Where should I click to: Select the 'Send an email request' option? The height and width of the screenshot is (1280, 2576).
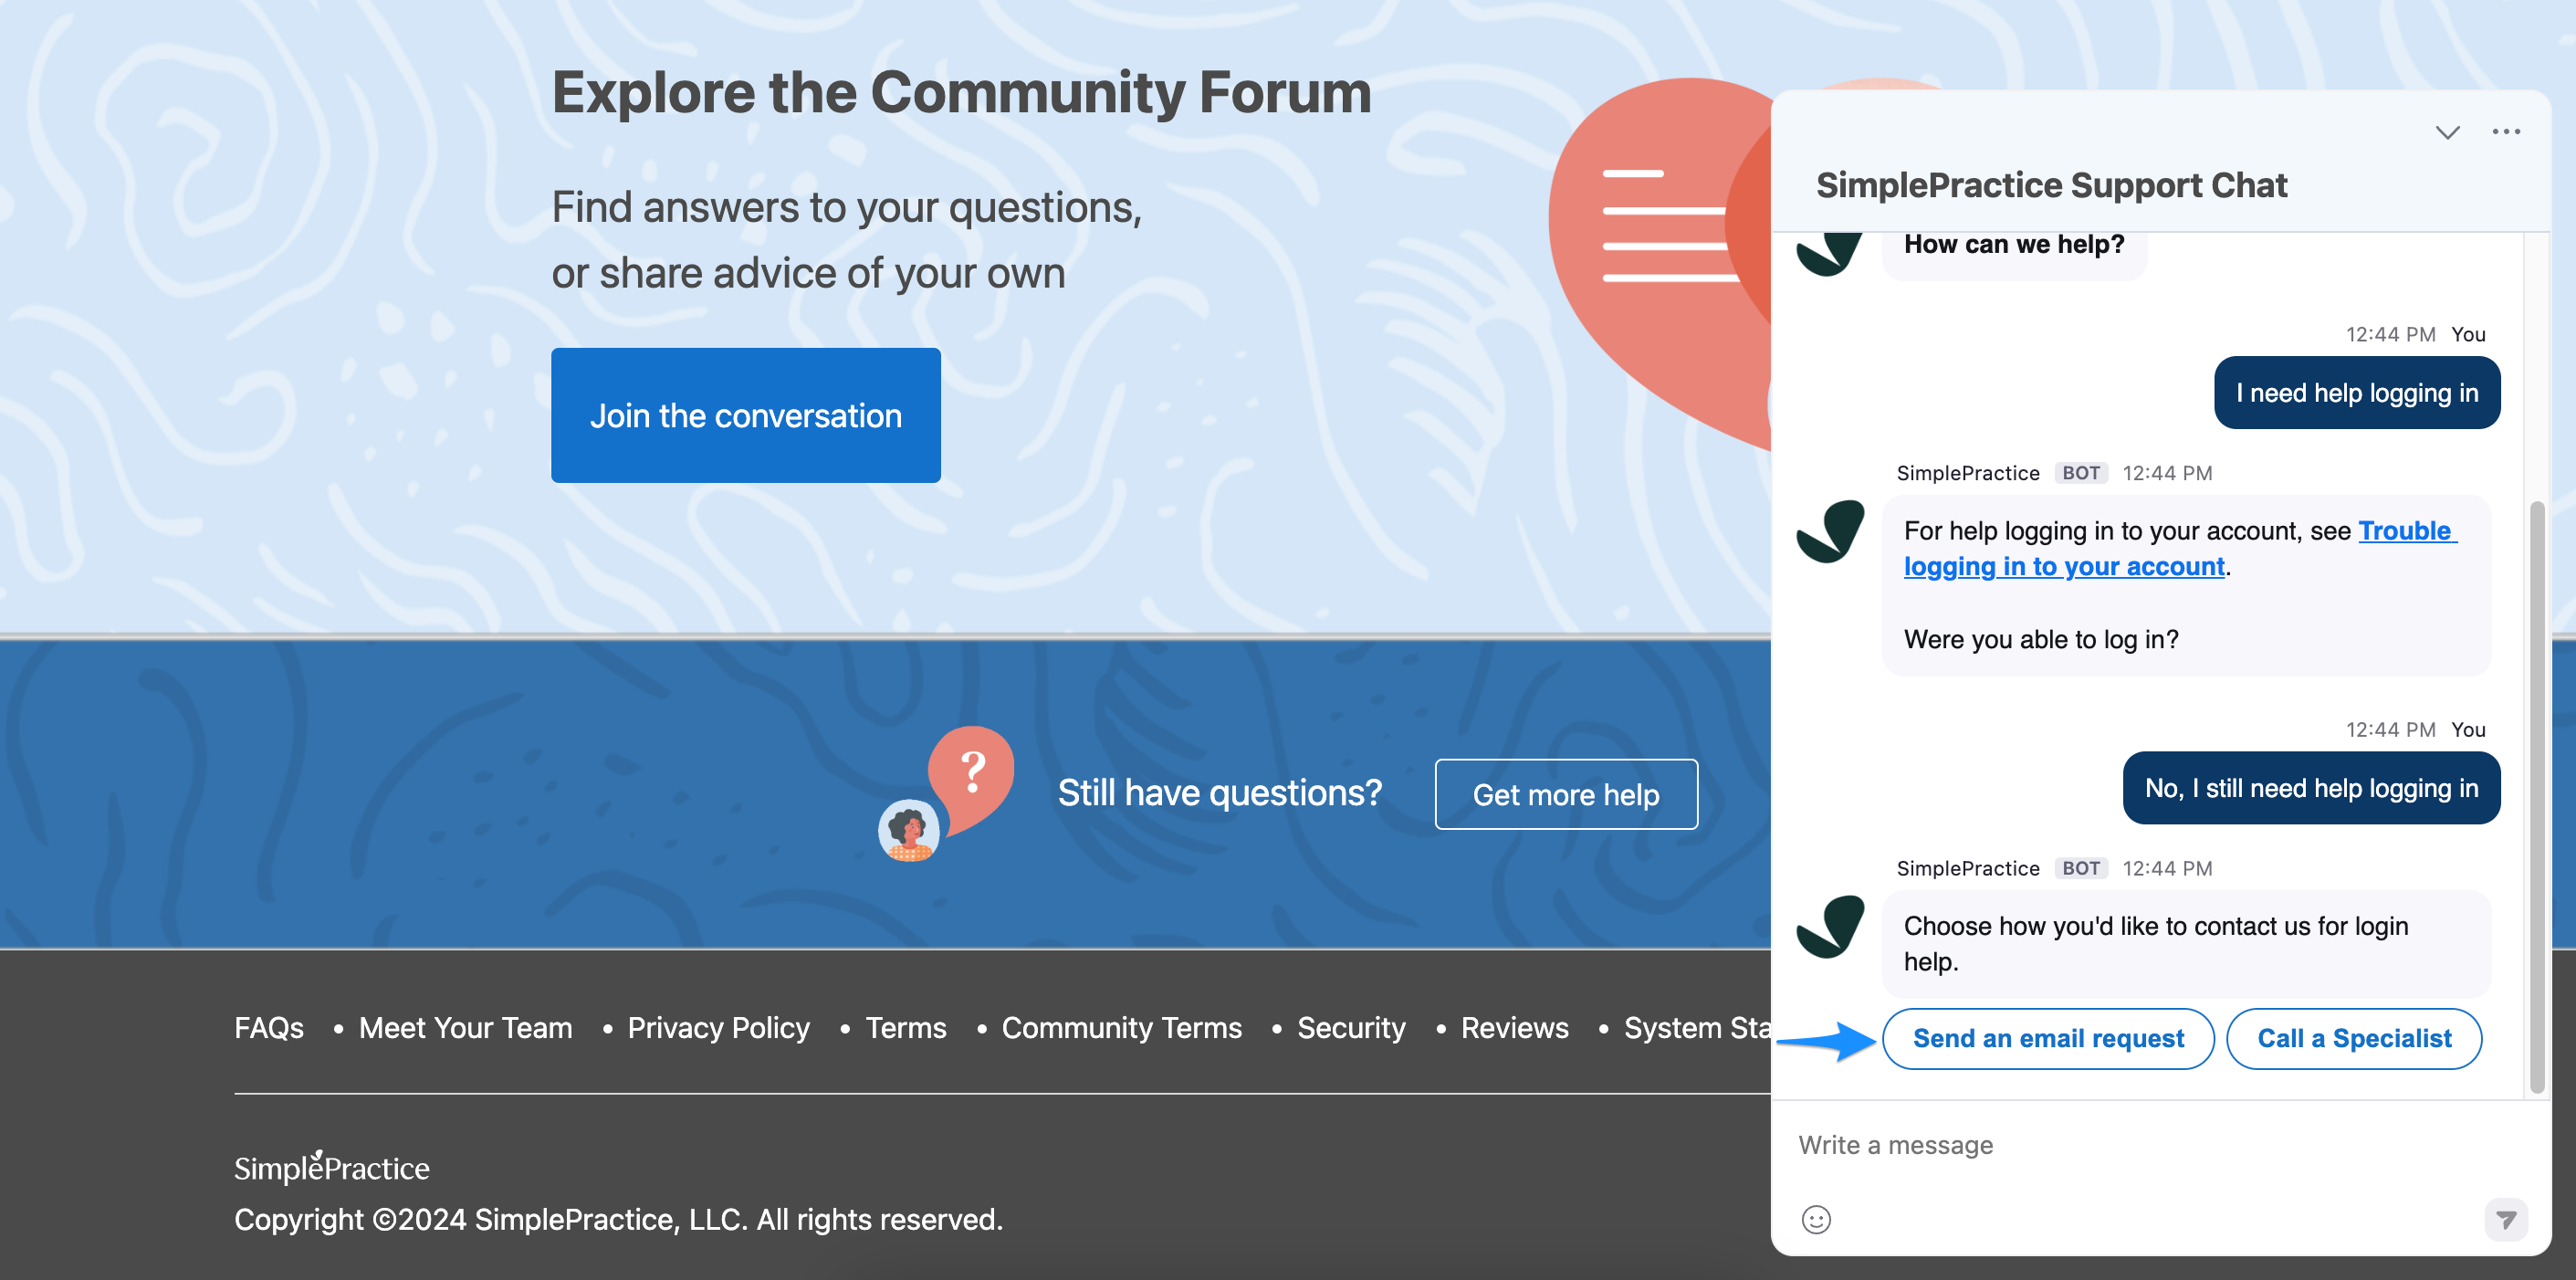2047,1038
